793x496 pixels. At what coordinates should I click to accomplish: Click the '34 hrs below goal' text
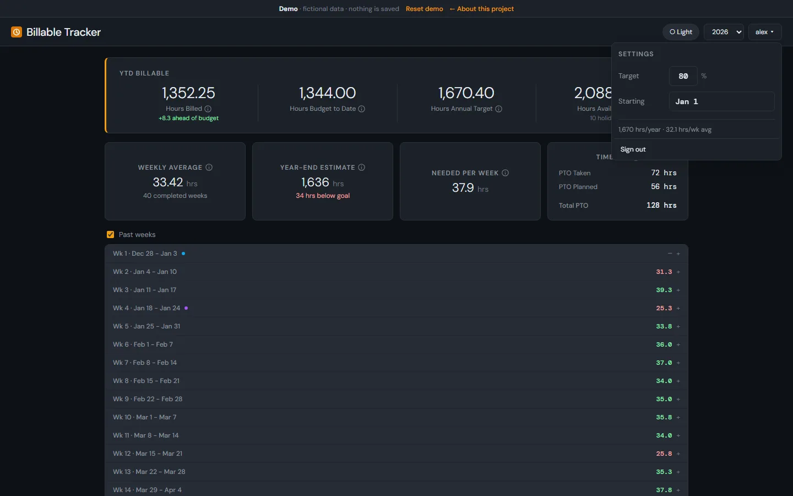pyautogui.click(x=323, y=196)
